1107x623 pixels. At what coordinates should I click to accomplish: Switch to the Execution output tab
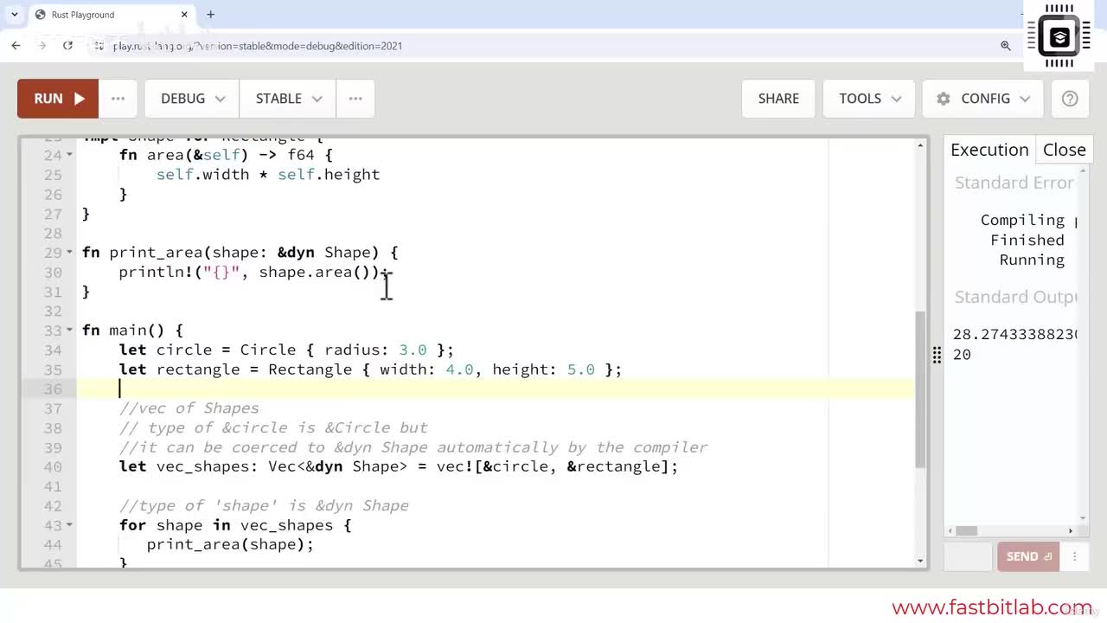989,150
